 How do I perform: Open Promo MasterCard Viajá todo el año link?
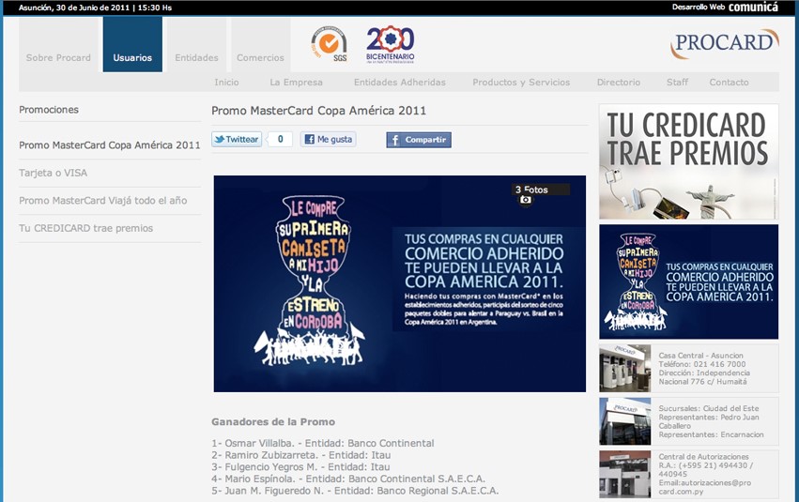click(103, 201)
